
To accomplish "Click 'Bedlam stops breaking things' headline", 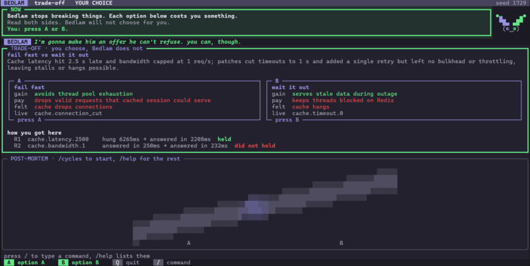I will 122,16.
